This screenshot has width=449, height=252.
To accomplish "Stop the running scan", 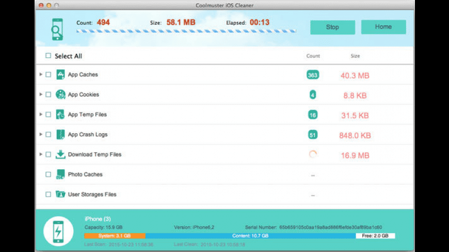I will pos(332,27).
